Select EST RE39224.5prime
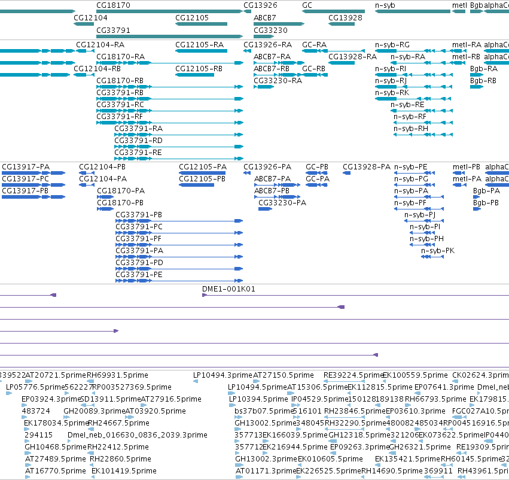The height and width of the screenshot is (480, 509). (x=354, y=375)
